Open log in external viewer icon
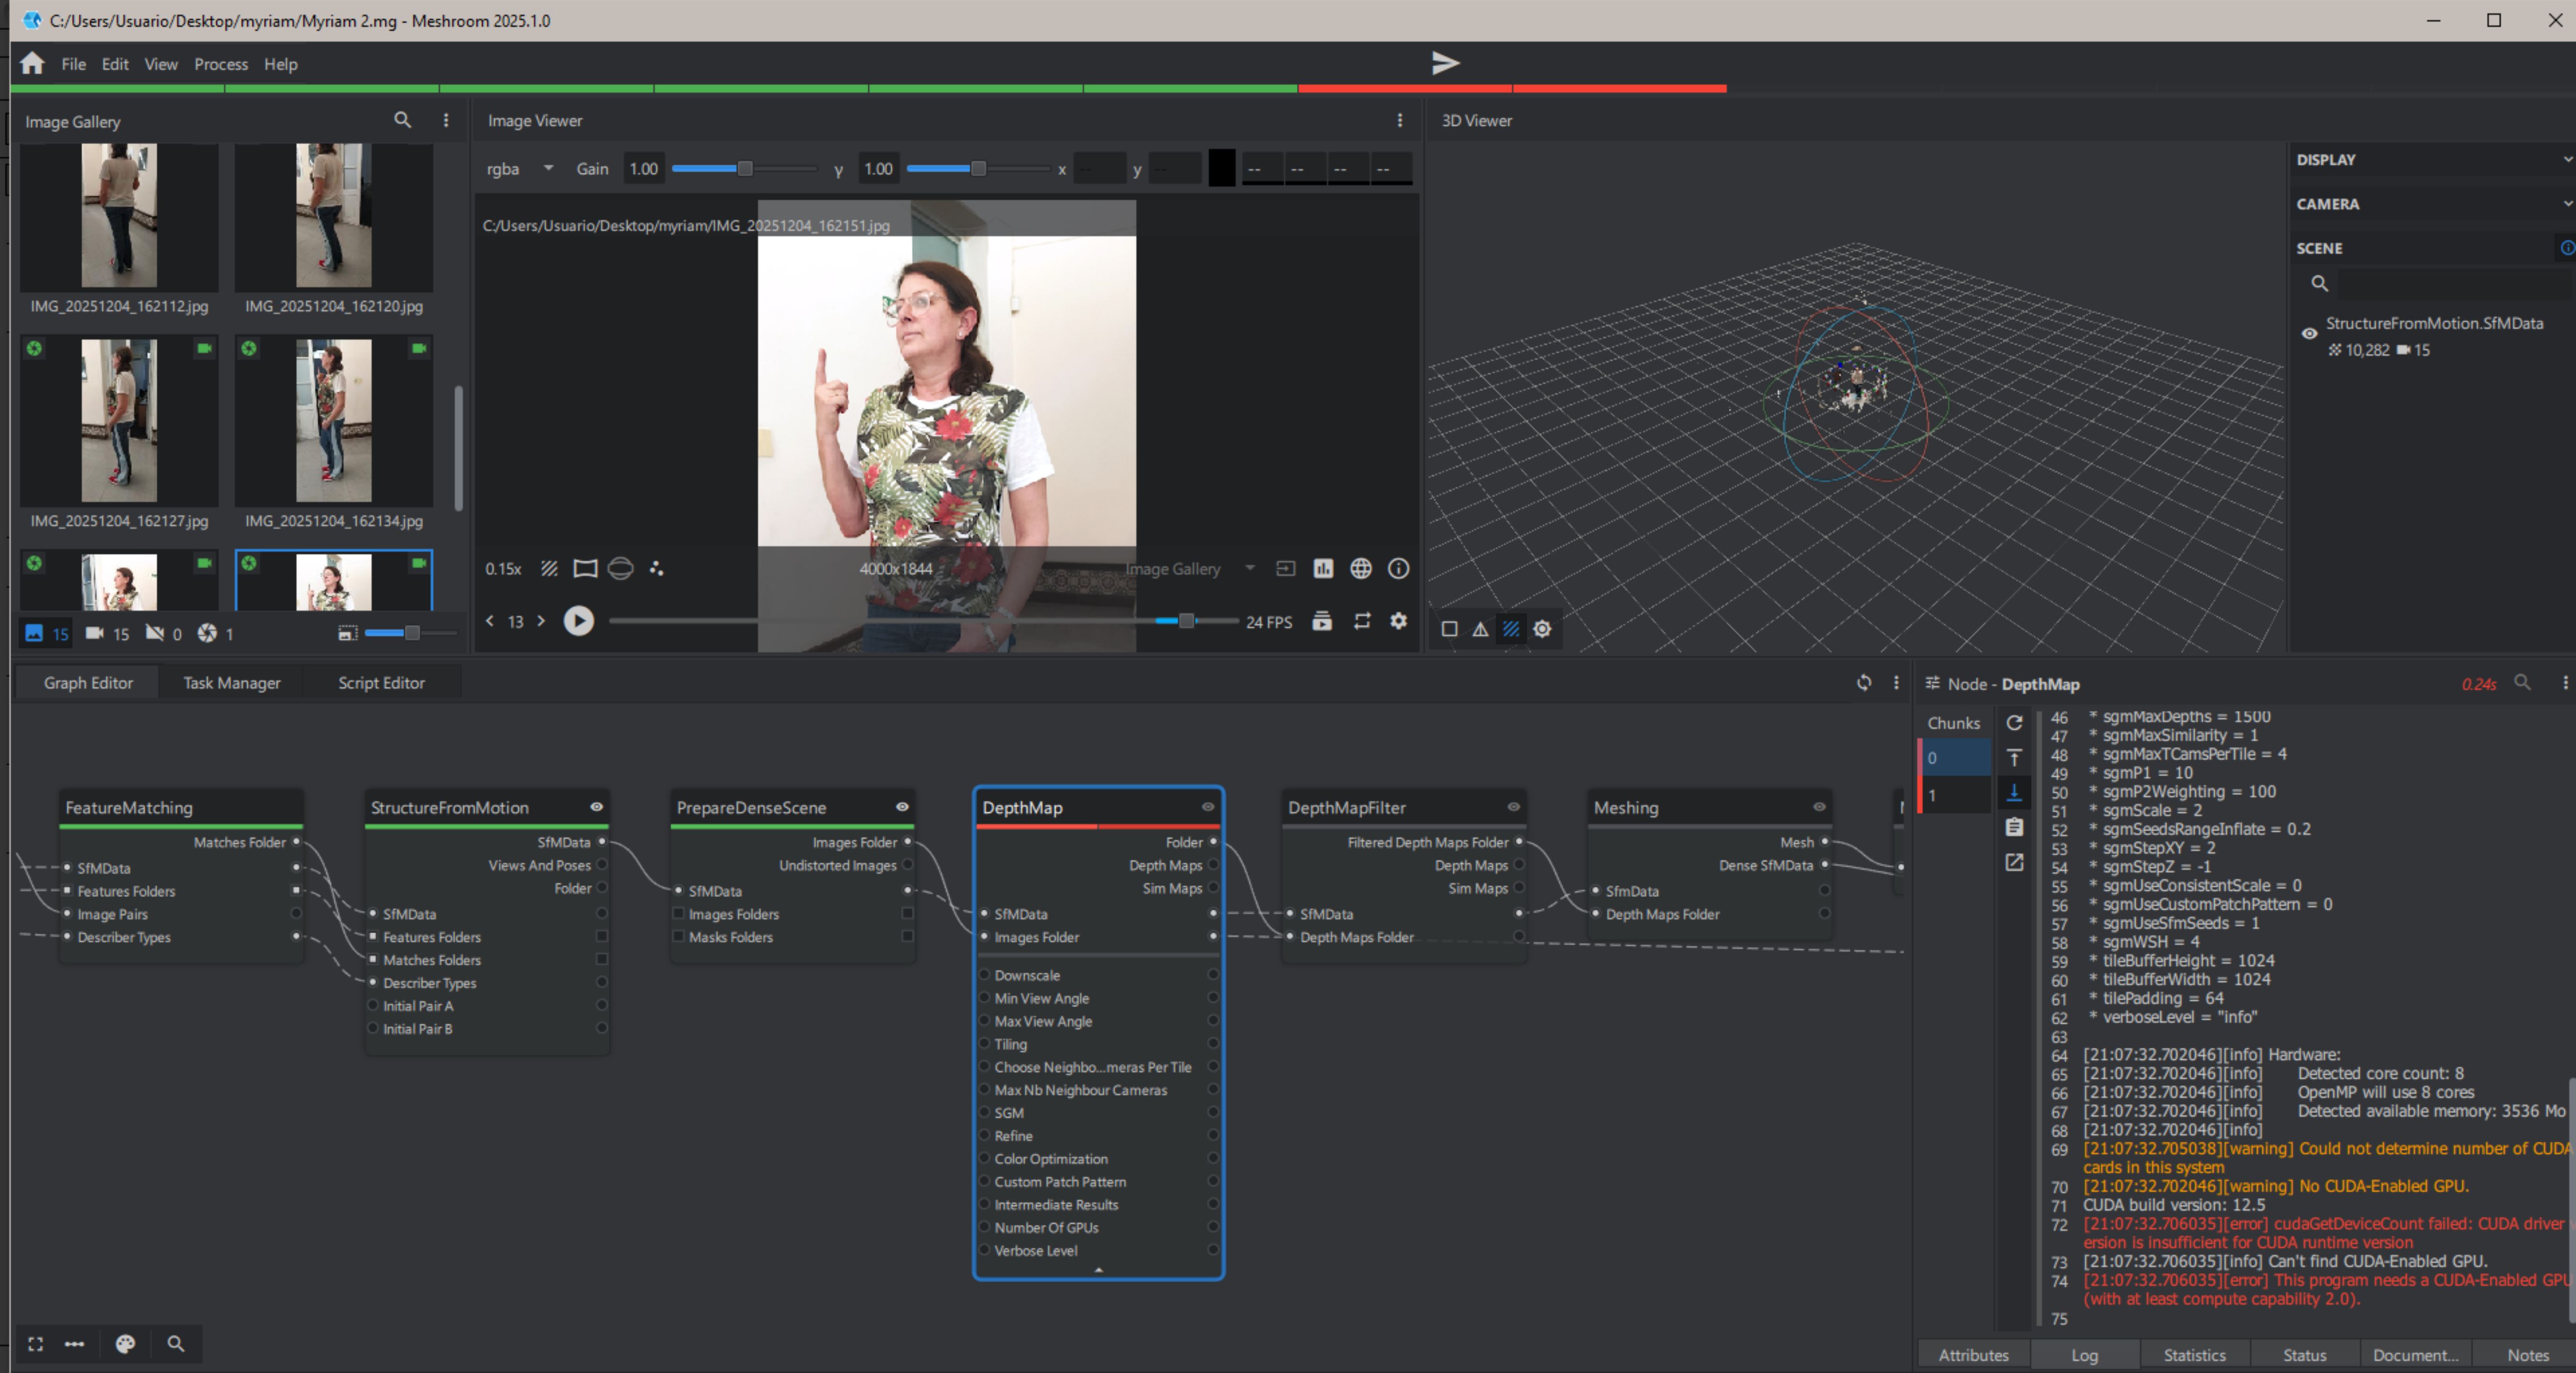Image resolution: width=2576 pixels, height=1373 pixels. [2014, 863]
